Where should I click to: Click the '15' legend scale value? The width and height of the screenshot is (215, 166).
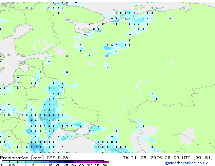pyautogui.click(x=50, y=165)
